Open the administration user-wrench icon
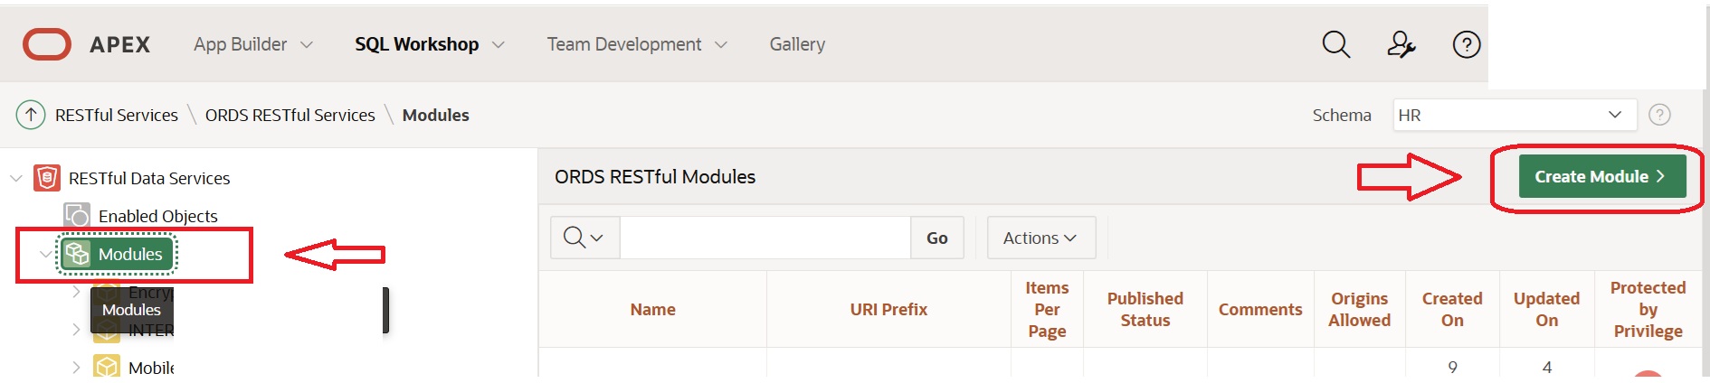Screen dimensions: 1710x383 1401,44
